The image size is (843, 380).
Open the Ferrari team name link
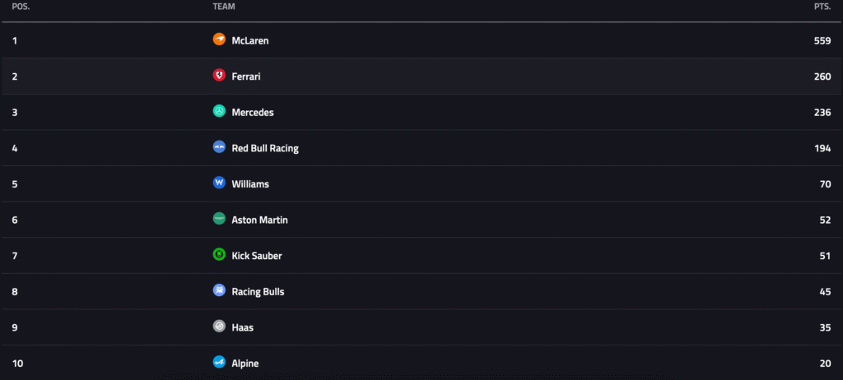(246, 76)
